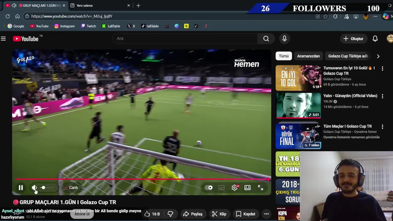Start voice search with the microphone
This screenshot has height=221, width=393.
point(285,38)
